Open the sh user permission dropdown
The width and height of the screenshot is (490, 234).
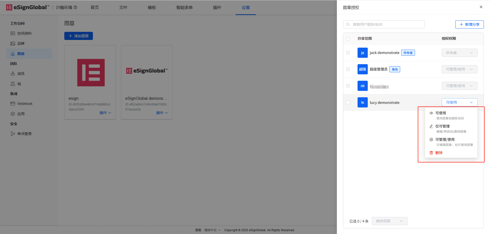pyautogui.click(x=459, y=86)
